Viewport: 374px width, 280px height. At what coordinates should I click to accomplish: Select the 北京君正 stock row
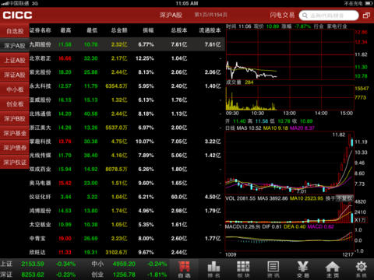point(127,58)
